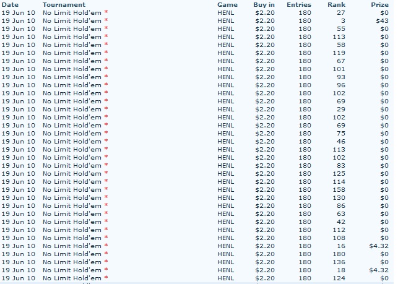Click the date 19 Jun 10 in rank 27 row
This screenshot has width=398, height=284.
19,13
